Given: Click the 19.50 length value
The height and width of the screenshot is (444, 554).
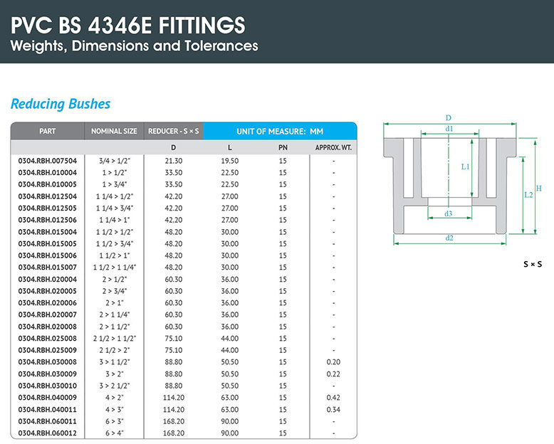Looking at the screenshot, I should (229, 161).
